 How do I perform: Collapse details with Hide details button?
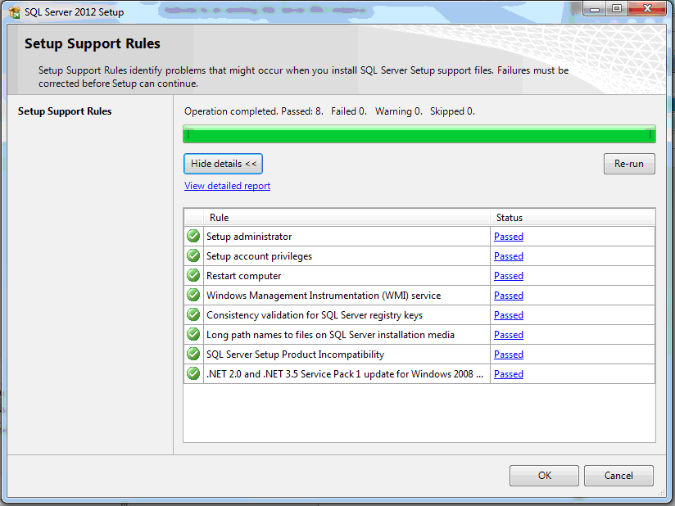tap(223, 164)
